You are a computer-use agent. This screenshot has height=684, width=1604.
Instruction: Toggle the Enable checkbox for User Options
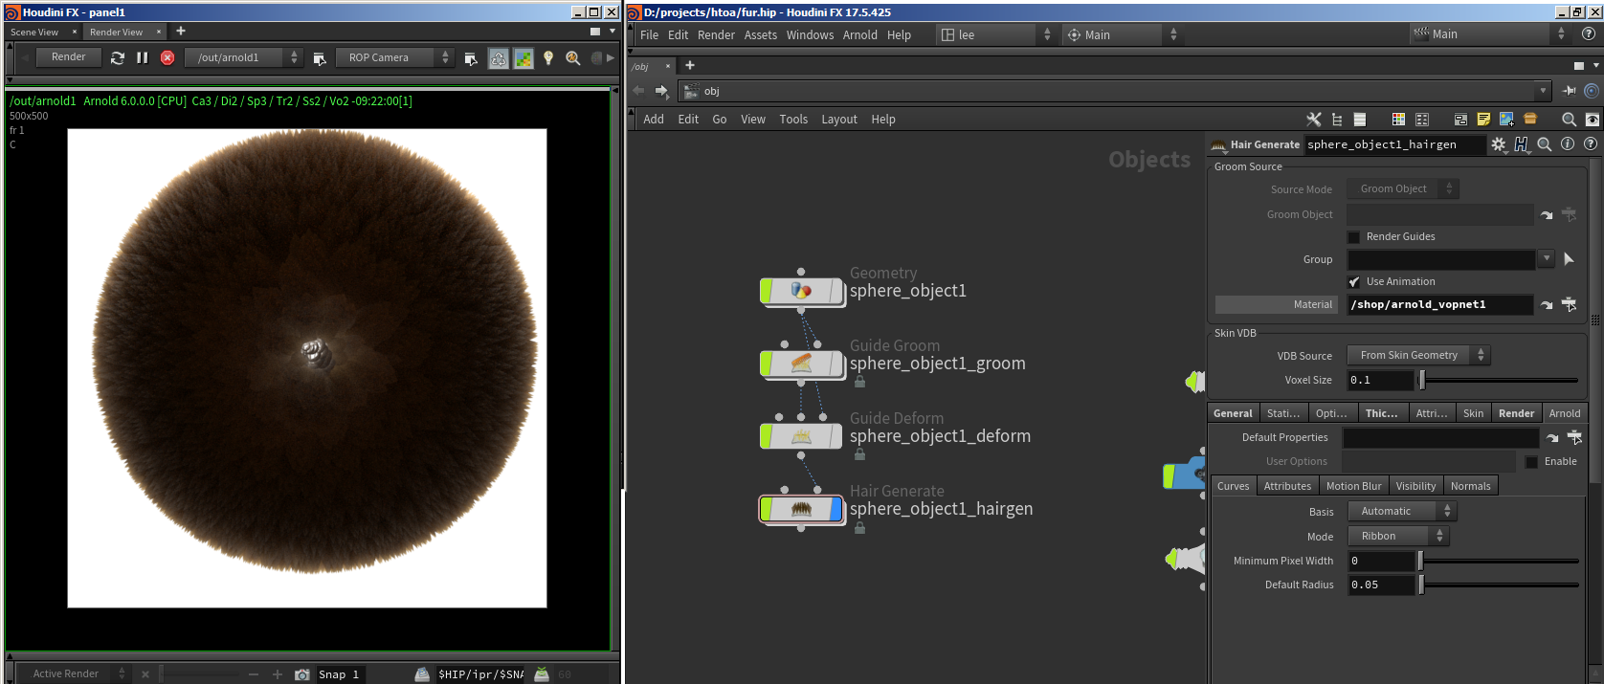pyautogui.click(x=1531, y=462)
